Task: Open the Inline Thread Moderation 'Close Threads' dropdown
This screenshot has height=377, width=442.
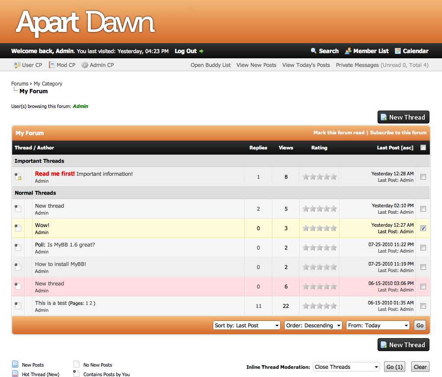Action: coord(346,367)
